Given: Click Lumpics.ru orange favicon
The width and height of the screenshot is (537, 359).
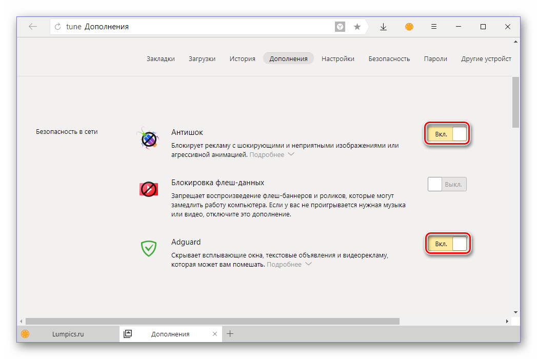Looking at the screenshot, I should (25, 334).
